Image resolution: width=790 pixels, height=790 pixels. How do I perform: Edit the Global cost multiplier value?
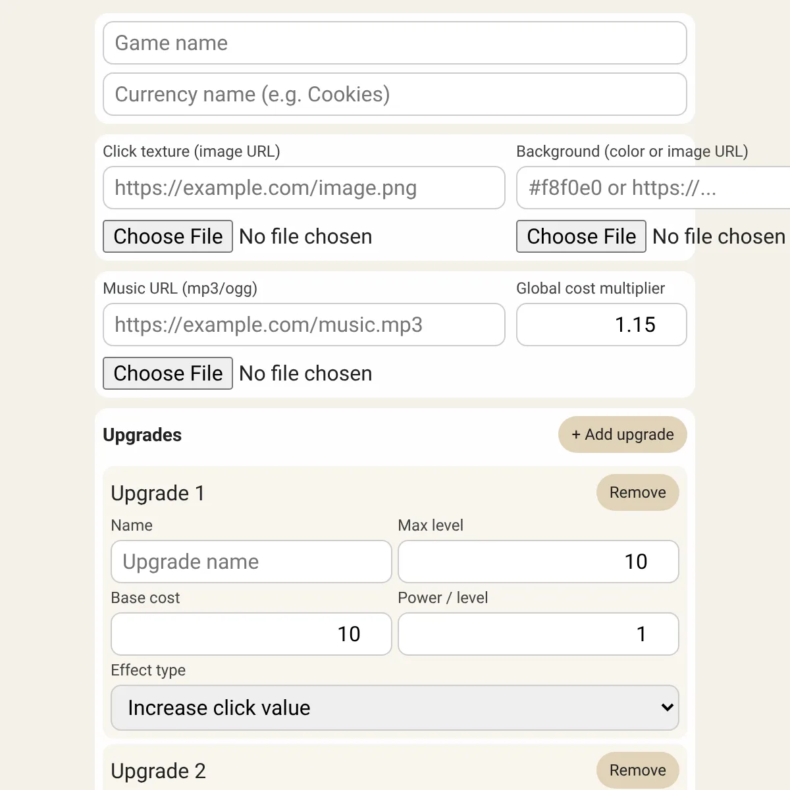[602, 325]
